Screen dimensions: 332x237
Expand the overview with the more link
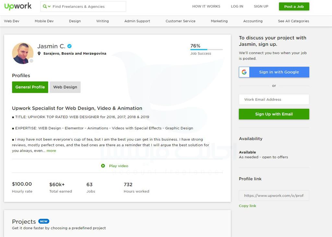coord(51,150)
